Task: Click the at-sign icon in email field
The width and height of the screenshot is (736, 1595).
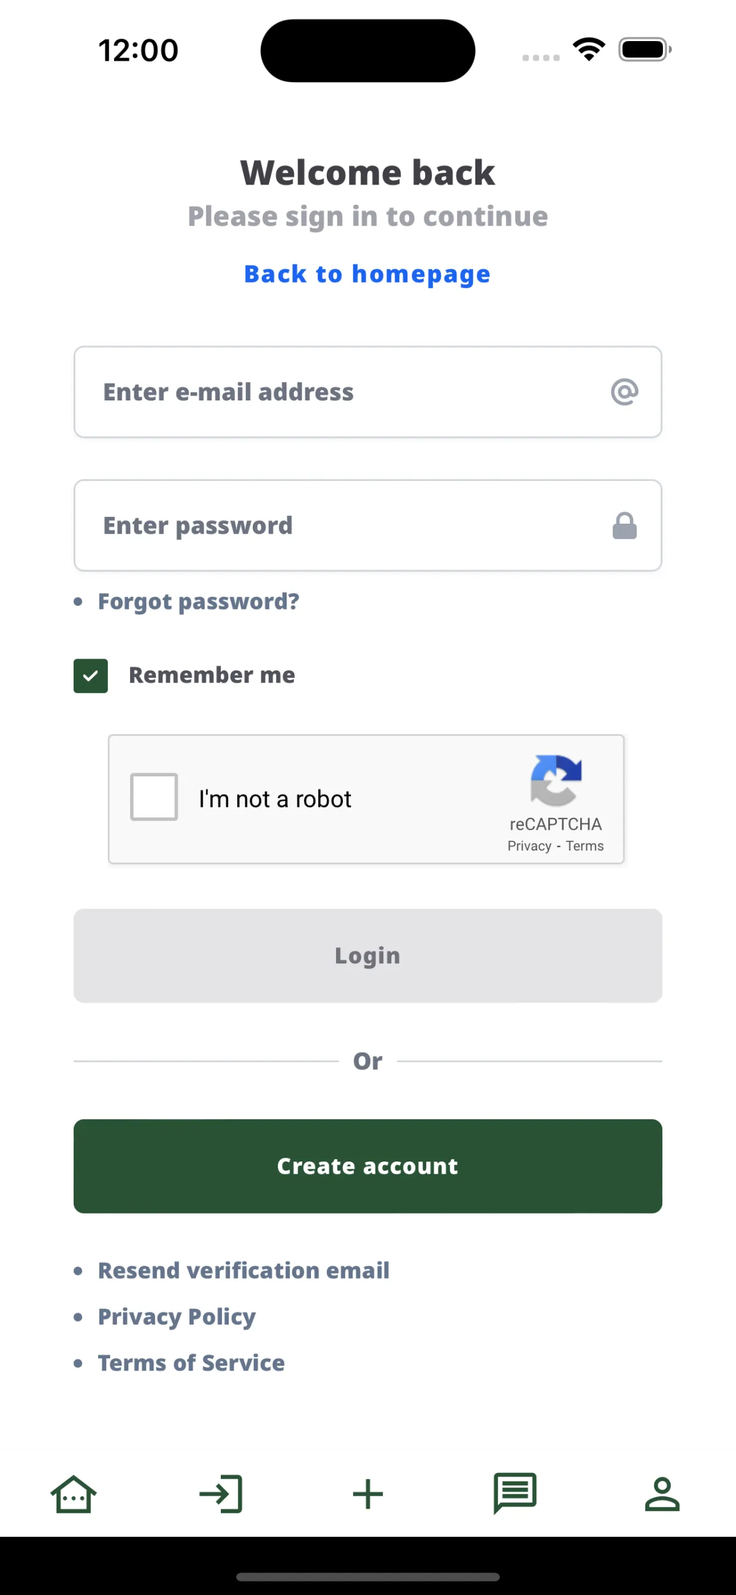Action: point(624,392)
